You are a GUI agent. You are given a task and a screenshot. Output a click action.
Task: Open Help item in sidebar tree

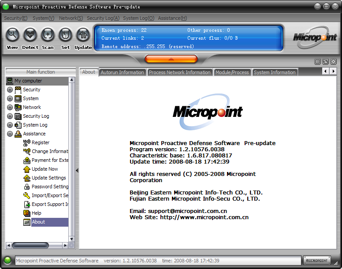pyautogui.click(x=36, y=213)
